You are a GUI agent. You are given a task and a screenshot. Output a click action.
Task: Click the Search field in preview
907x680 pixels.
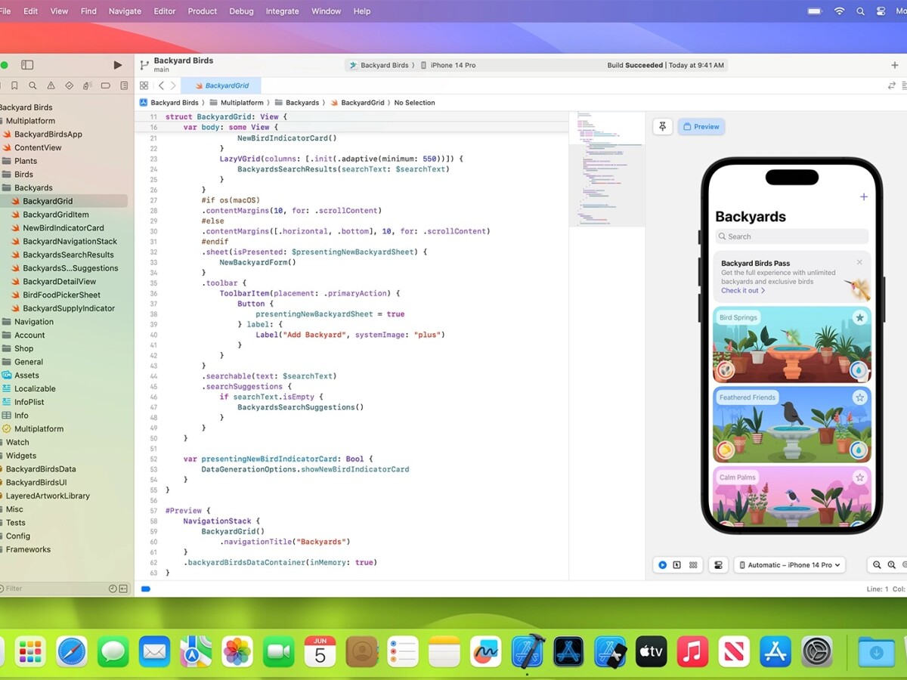[791, 236]
